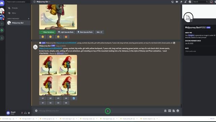Open Explore Discoverable Servers compass icon
Screen dimensions: 216x122
(x=2, y=30)
